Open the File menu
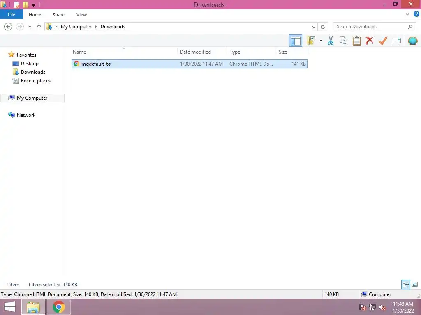 point(12,14)
